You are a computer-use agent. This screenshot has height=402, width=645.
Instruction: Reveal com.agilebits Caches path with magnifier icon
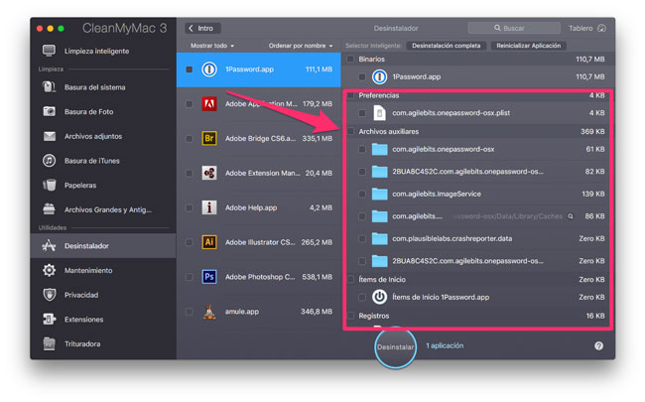click(x=571, y=216)
